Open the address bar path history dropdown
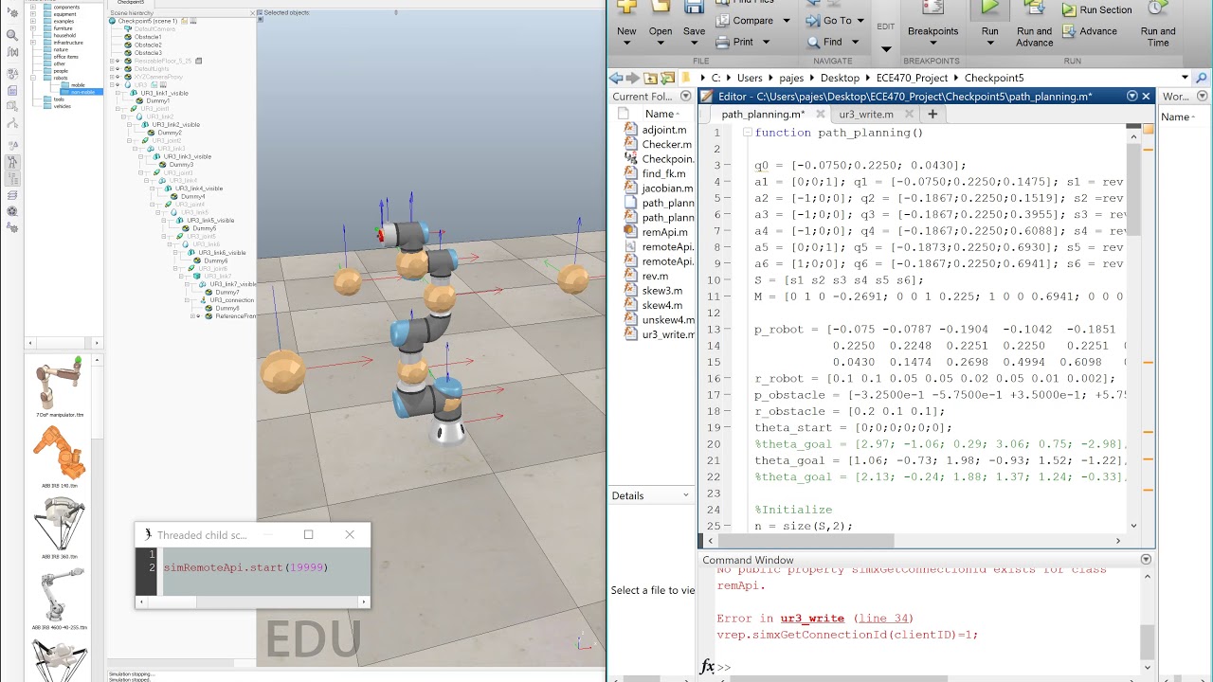This screenshot has width=1213, height=682. (1186, 78)
